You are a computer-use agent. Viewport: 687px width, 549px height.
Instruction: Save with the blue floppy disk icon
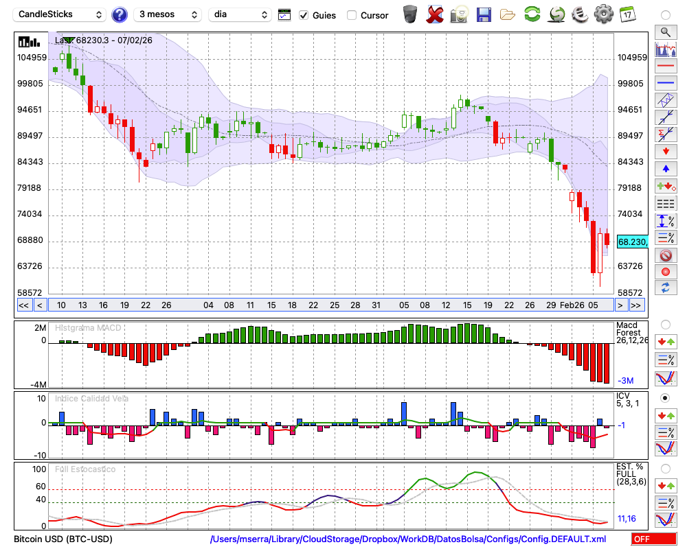[484, 15]
